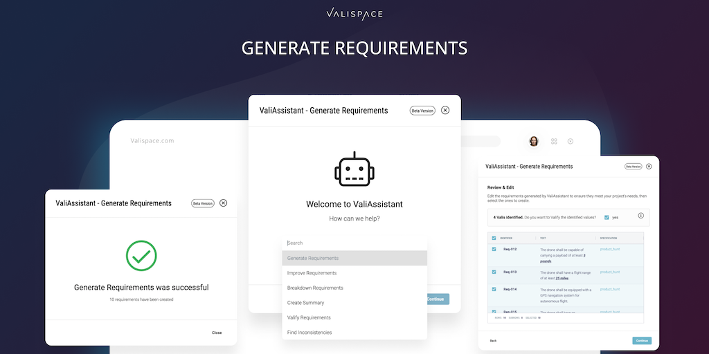Click the green success checkmark icon
Image resolution: width=709 pixels, height=354 pixels.
click(x=141, y=256)
